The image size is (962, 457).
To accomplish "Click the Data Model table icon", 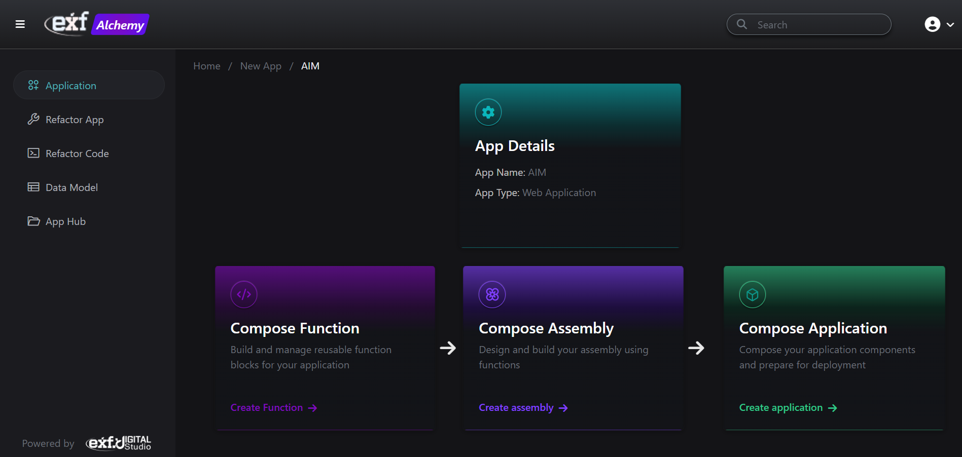I will (x=33, y=187).
